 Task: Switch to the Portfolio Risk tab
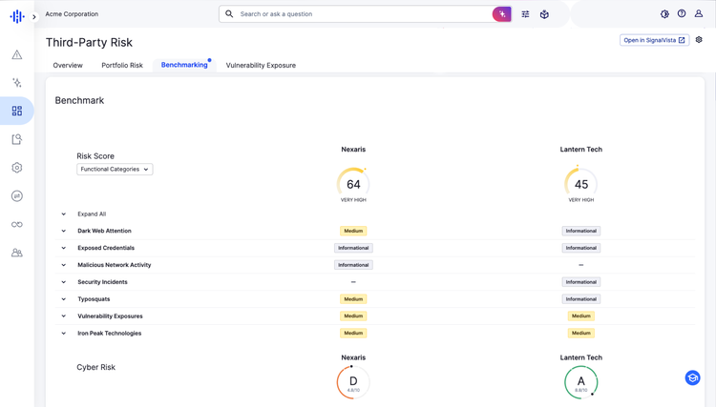(x=122, y=65)
